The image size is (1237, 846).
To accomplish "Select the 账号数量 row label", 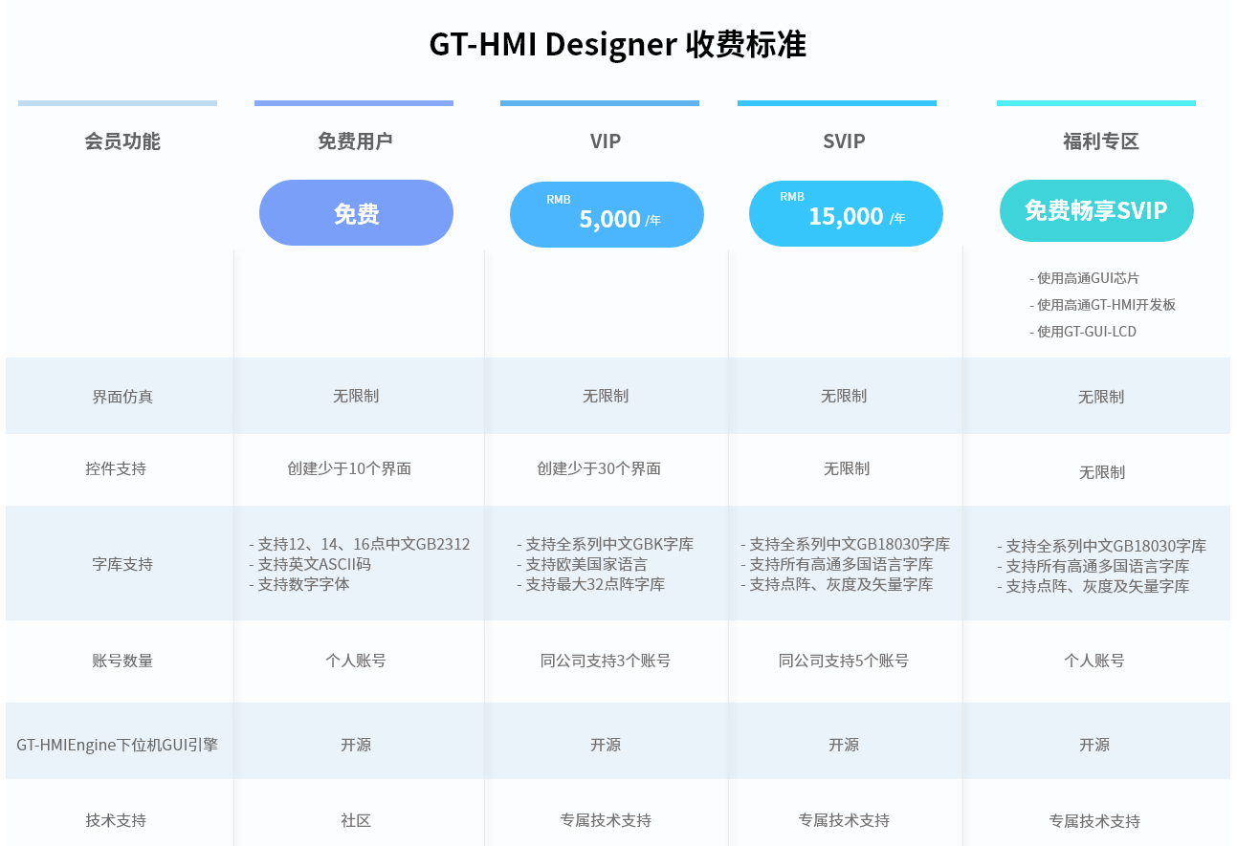I will pos(122,661).
